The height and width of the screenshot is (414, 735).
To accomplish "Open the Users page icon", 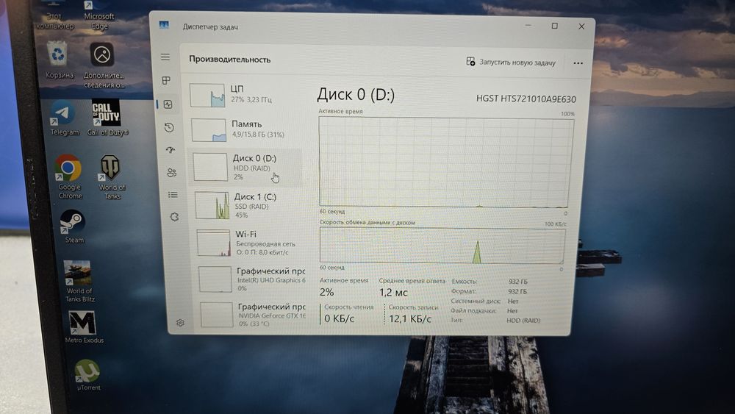I will (x=171, y=173).
